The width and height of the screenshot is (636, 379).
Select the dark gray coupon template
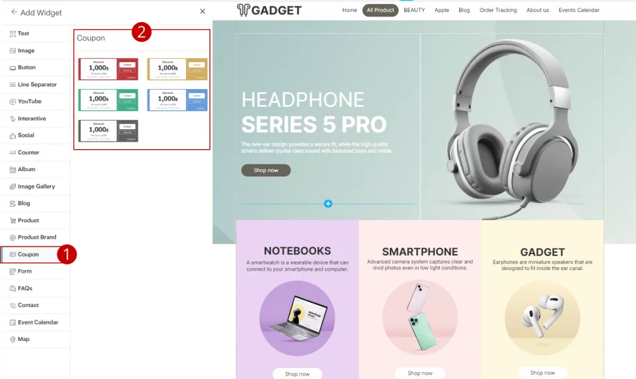point(109,130)
